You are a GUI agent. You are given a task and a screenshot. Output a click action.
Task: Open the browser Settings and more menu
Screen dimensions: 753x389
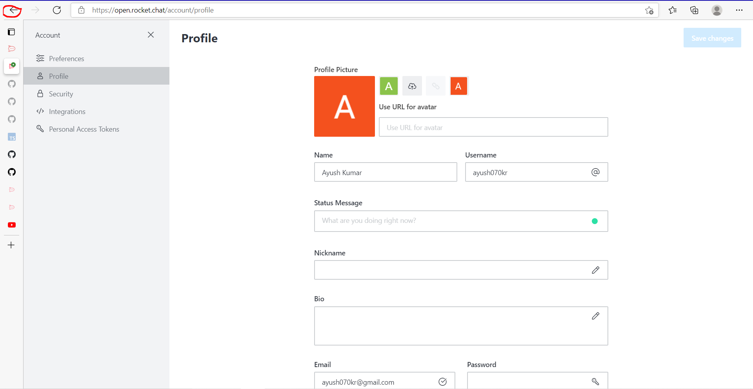click(x=739, y=10)
